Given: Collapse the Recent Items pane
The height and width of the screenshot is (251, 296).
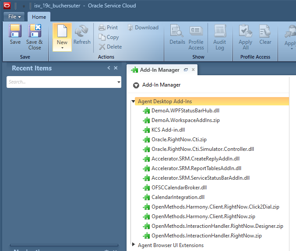Looking at the screenshot, I should pos(109,68).
